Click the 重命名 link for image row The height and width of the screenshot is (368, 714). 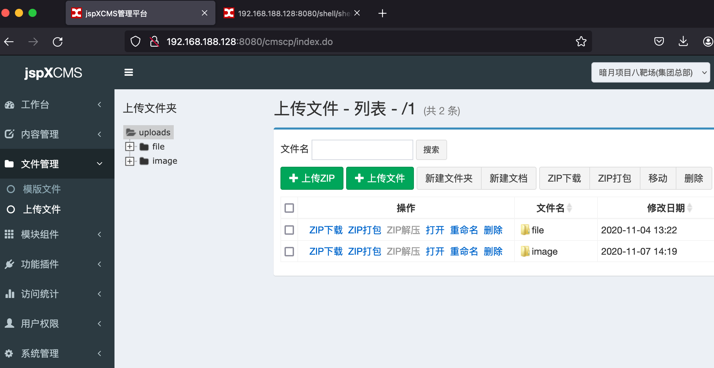tap(464, 252)
